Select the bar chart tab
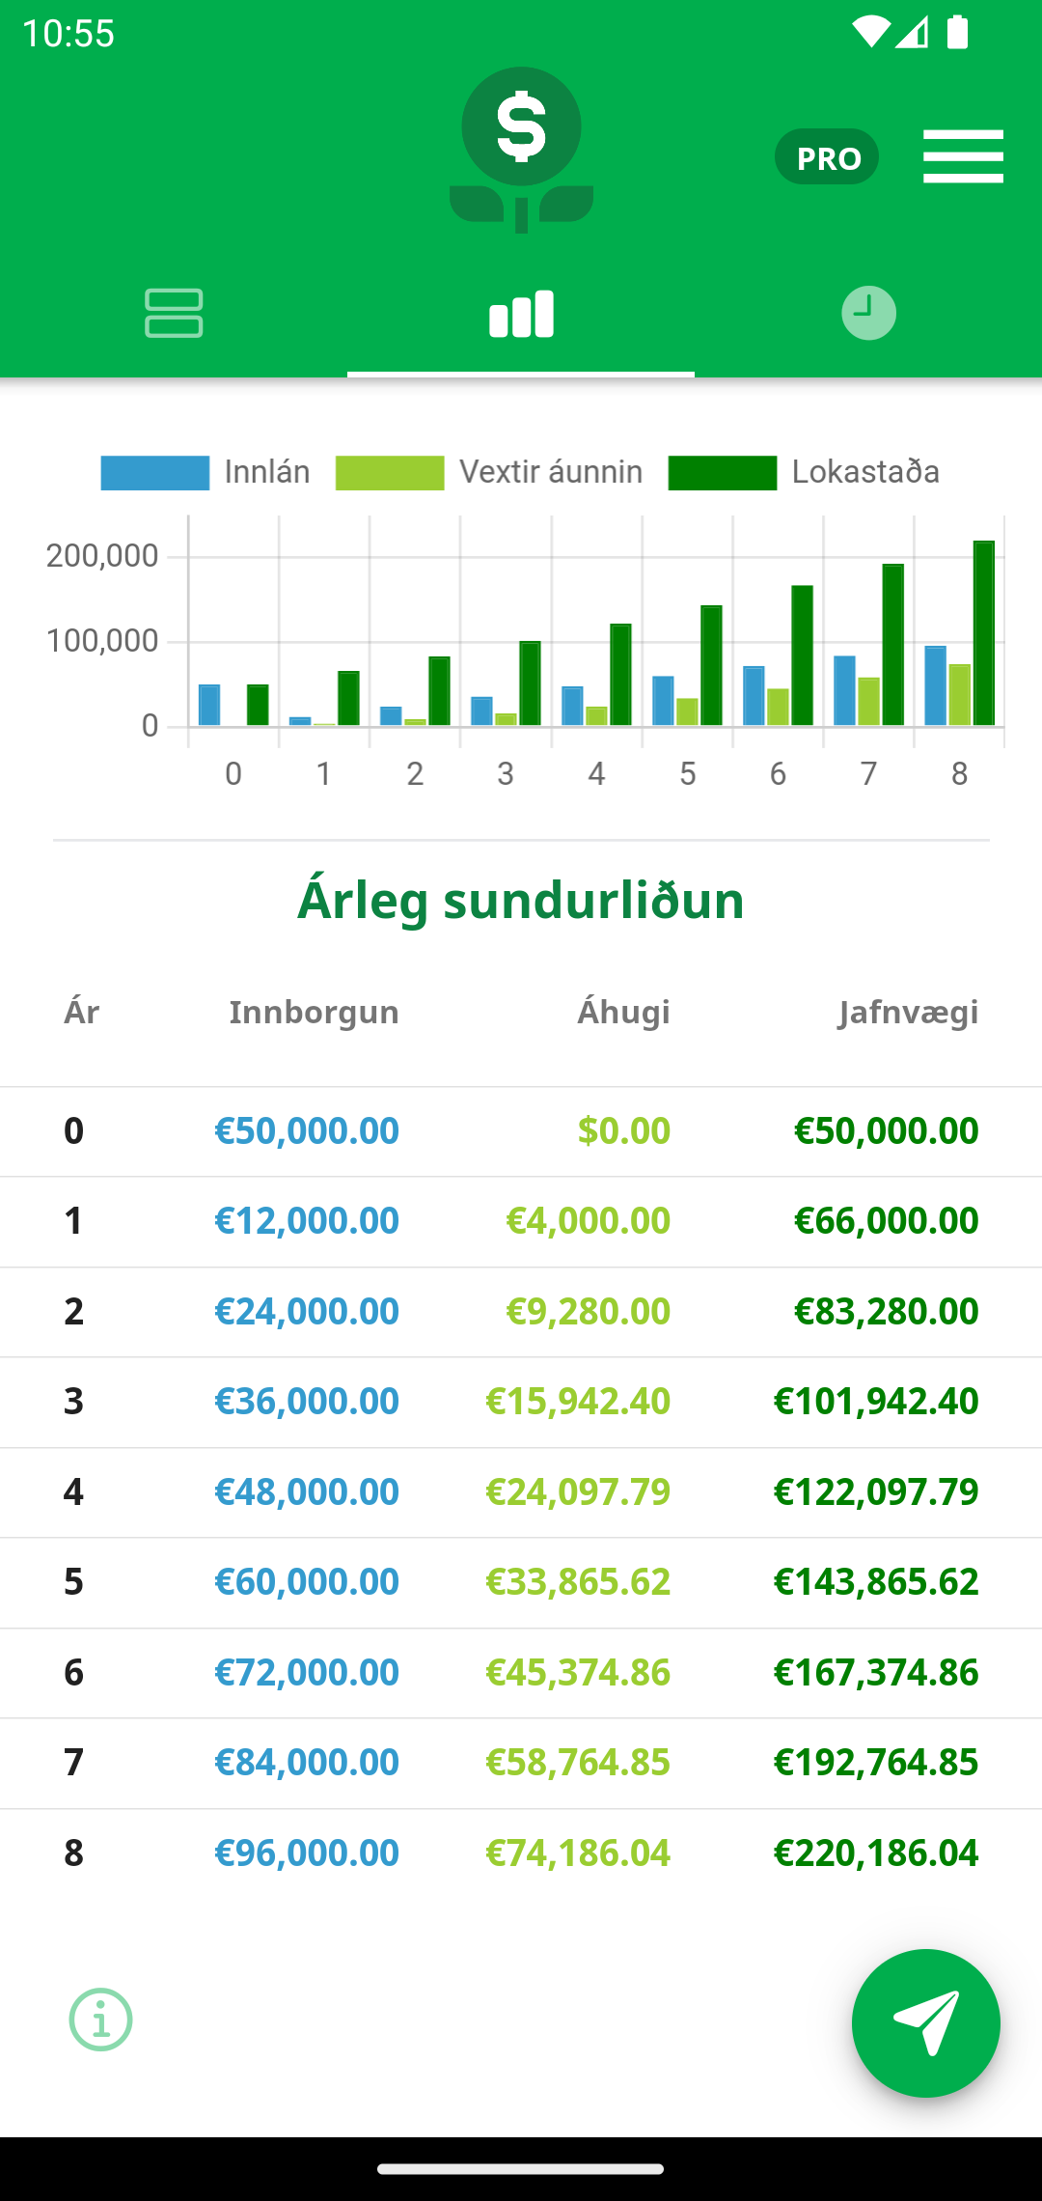 pyautogui.click(x=521, y=314)
